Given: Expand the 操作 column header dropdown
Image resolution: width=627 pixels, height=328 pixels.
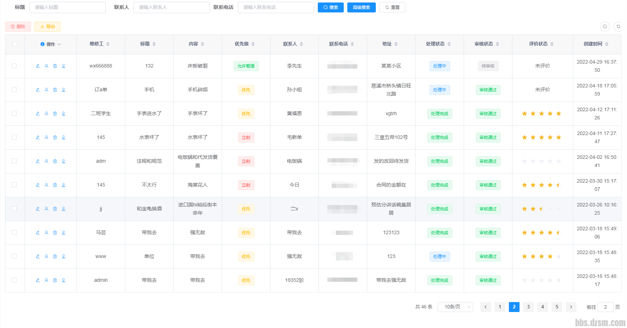Looking at the screenshot, I should click(x=51, y=44).
